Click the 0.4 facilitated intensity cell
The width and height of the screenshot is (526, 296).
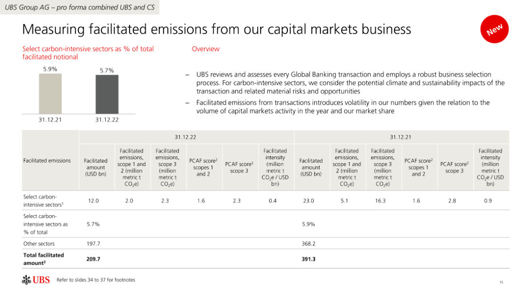(x=273, y=201)
